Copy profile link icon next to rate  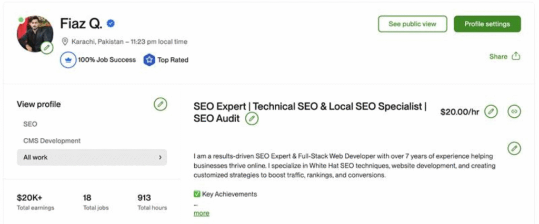click(514, 111)
